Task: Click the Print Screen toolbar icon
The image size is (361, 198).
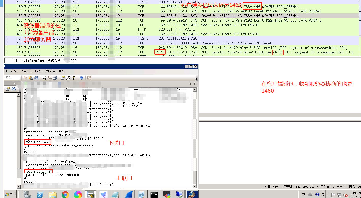Action: click(x=44, y=78)
